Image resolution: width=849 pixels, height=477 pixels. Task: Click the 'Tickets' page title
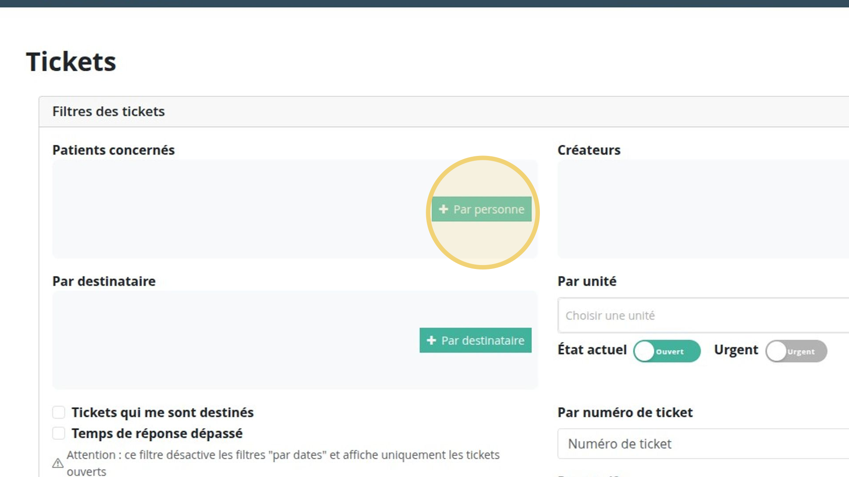click(71, 61)
